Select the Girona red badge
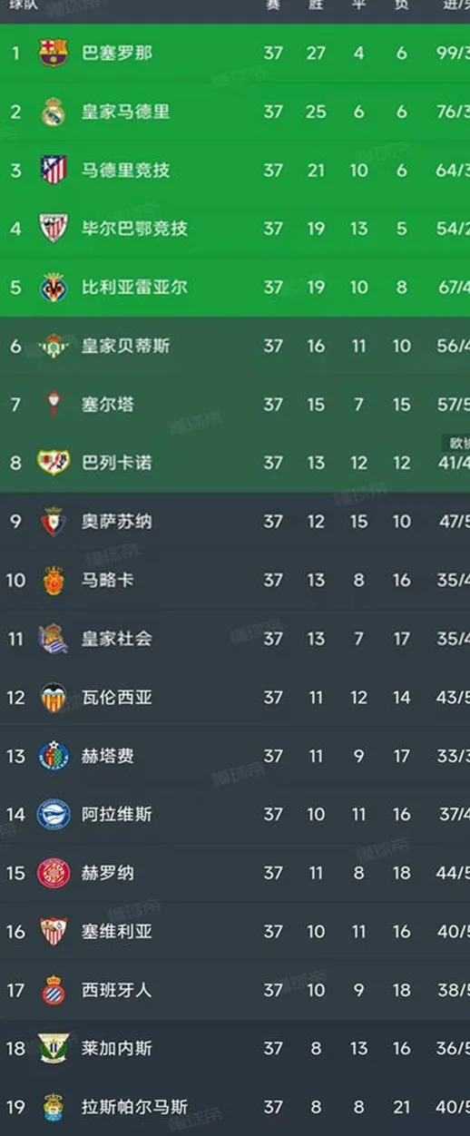This screenshot has width=470, height=1136. (x=54, y=873)
